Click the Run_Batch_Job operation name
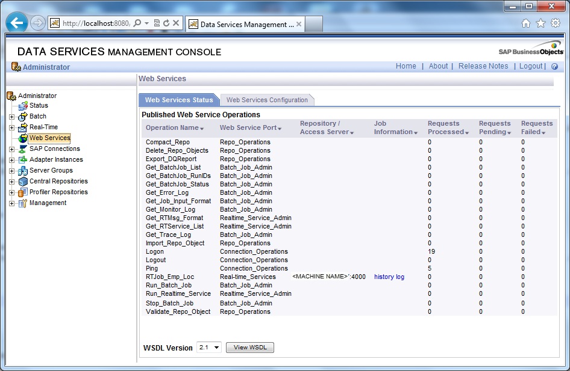 (169, 286)
